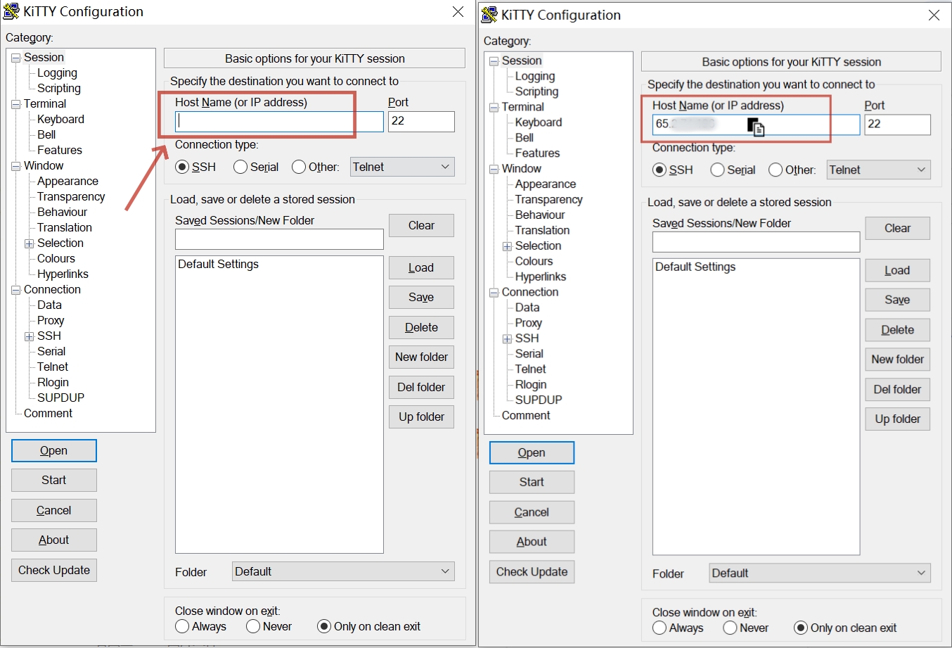952x648 pixels.
Task: Focus Host Name field in left window
Action: (279, 121)
